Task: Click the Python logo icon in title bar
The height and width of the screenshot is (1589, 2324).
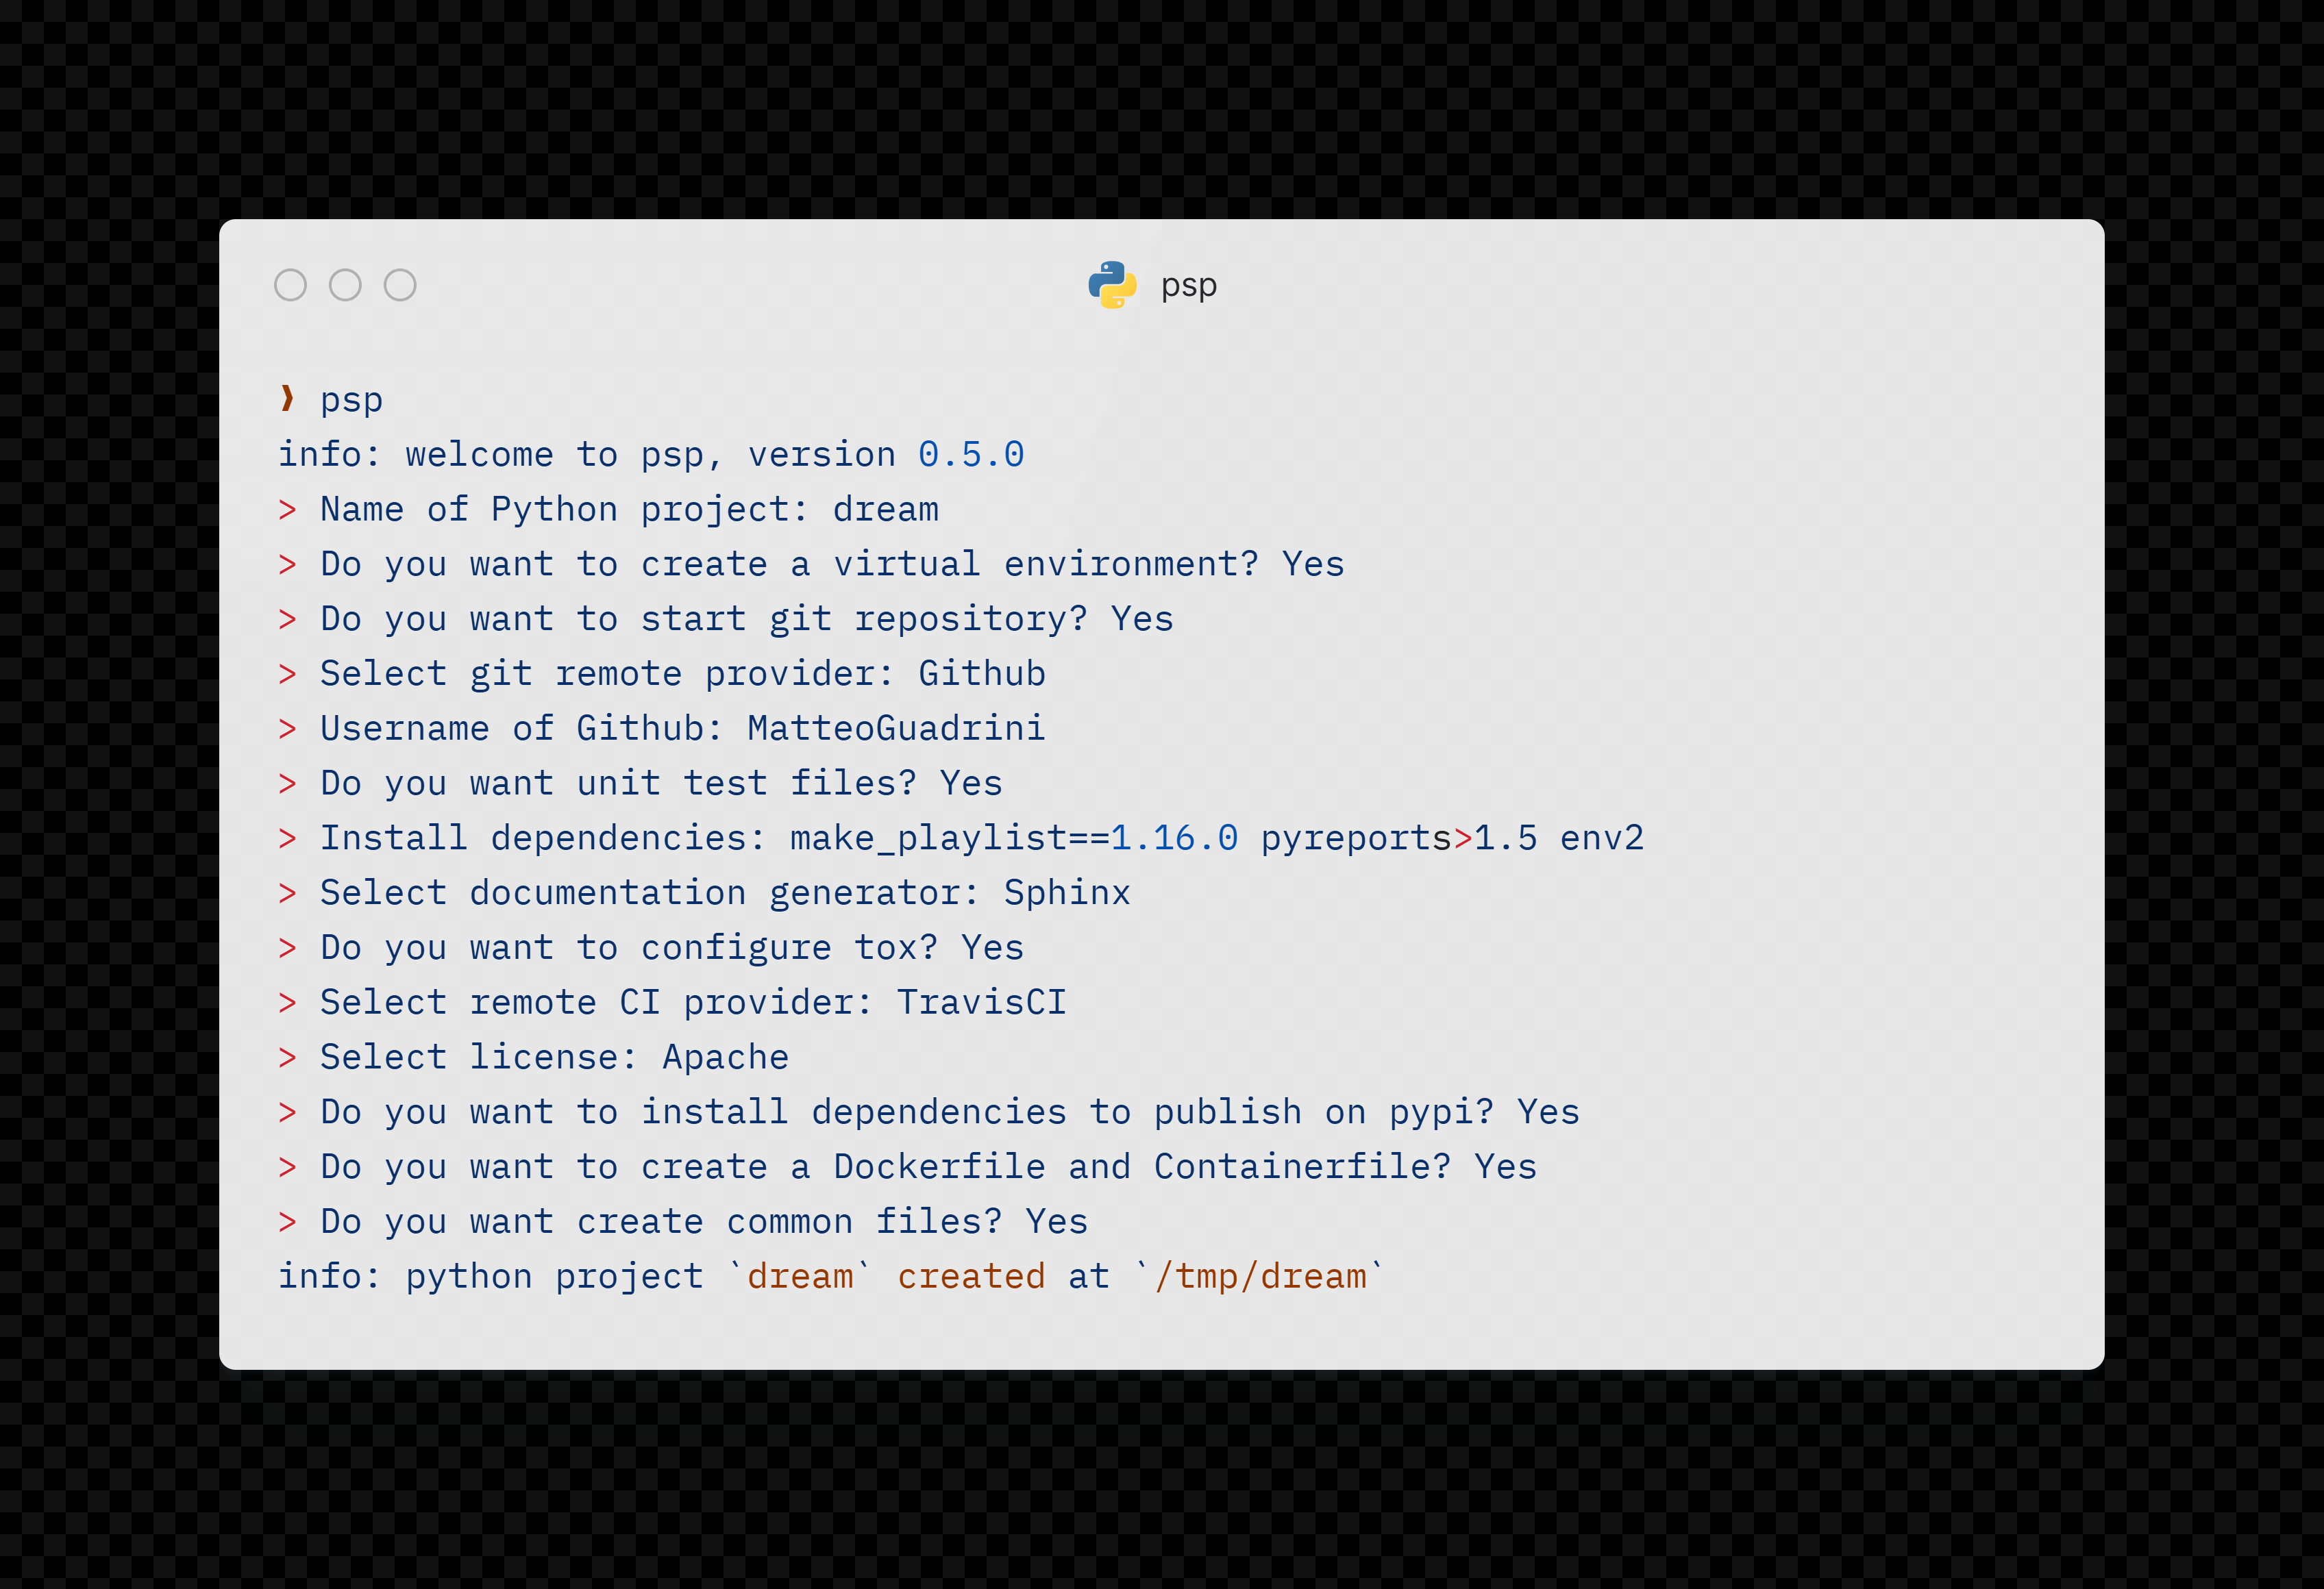Action: coord(1112,285)
